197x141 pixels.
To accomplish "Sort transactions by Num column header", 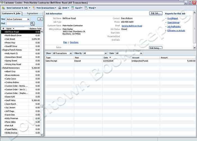I will coord(88,58).
